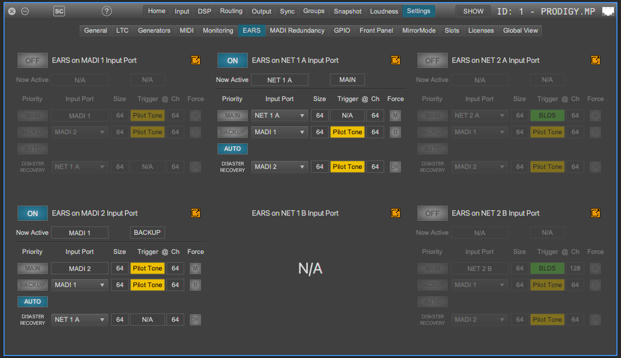Open EARS on MADI 2 pop-out icon
Image resolution: width=621 pixels, height=358 pixels.
tap(195, 213)
